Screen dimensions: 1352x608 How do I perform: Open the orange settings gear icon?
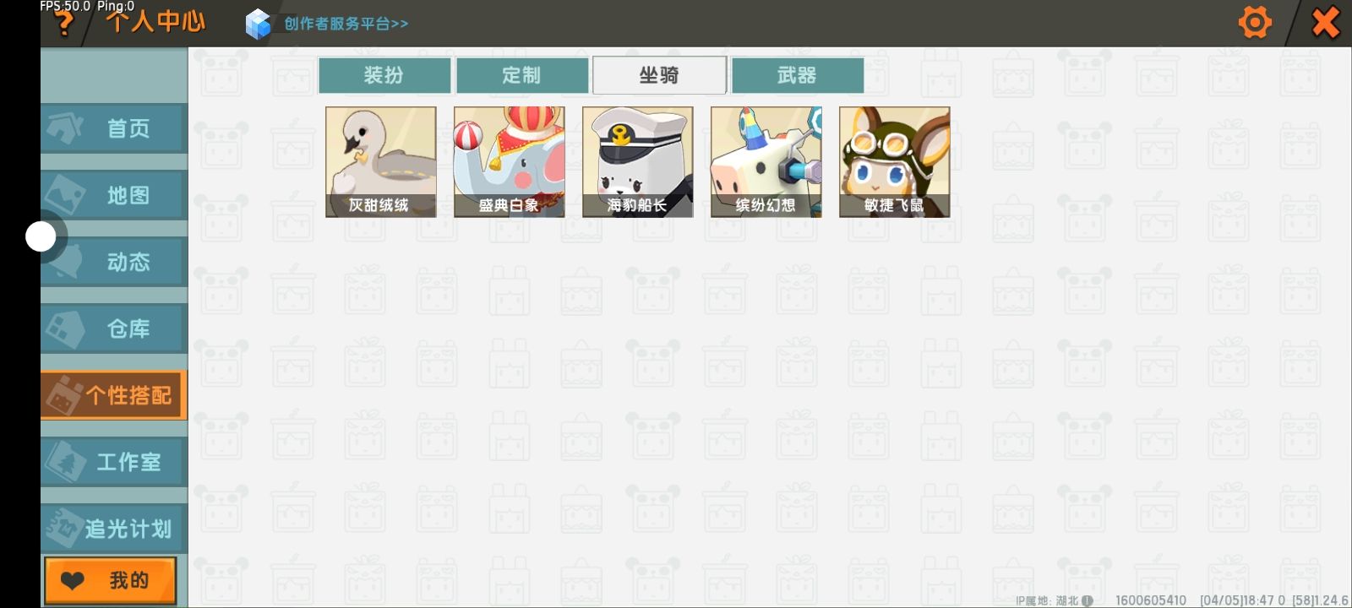[x=1255, y=23]
